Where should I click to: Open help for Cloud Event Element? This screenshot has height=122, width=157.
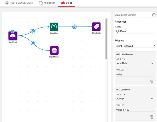(154, 15)
